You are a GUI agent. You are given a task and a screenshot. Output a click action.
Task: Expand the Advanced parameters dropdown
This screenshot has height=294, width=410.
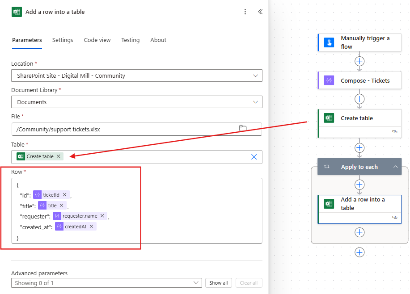click(x=195, y=282)
